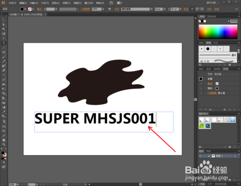Select the Slice tool
This screenshot has height=186, width=241.
click(x=4, y=135)
